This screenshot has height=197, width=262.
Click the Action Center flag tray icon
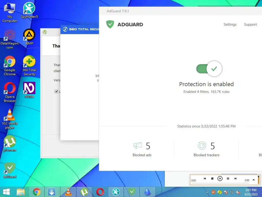coord(226,192)
